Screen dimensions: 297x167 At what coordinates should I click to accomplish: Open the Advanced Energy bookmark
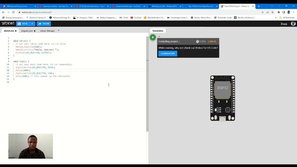(60, 18)
